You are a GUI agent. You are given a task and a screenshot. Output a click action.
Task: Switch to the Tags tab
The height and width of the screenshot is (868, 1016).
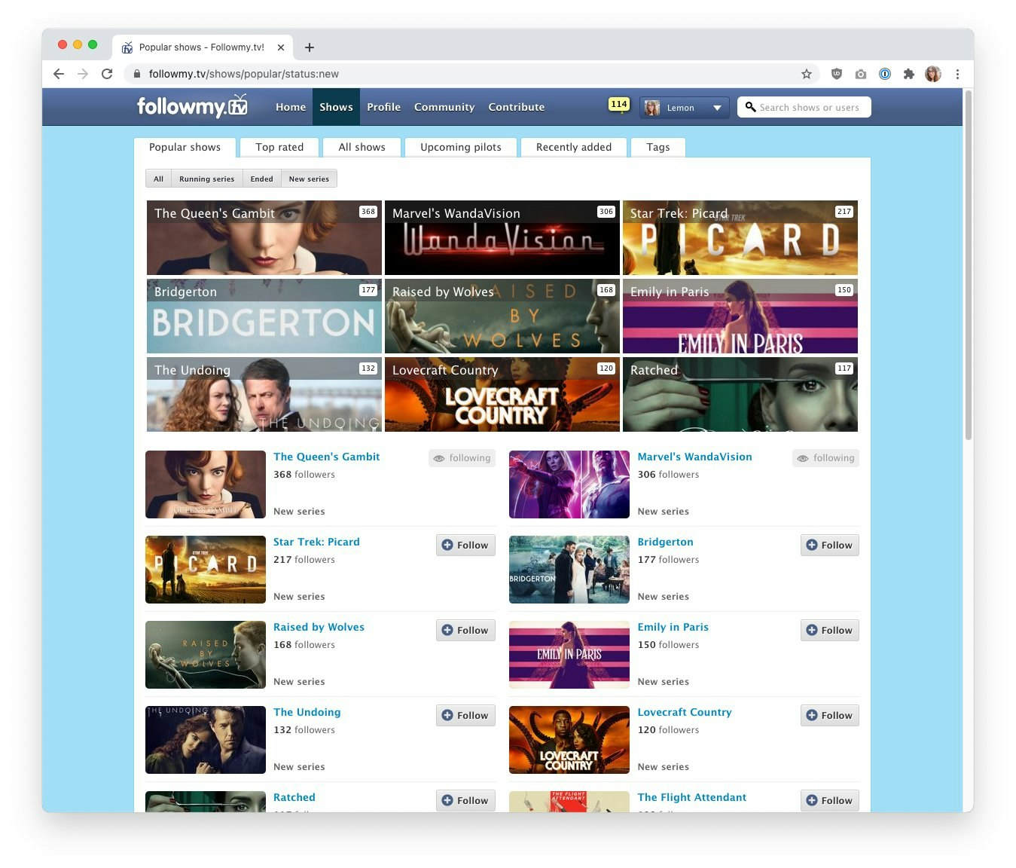(x=658, y=147)
